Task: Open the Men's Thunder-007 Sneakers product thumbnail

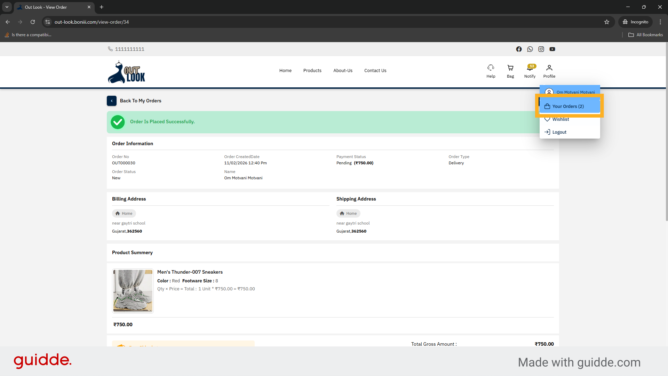Action: [133, 291]
